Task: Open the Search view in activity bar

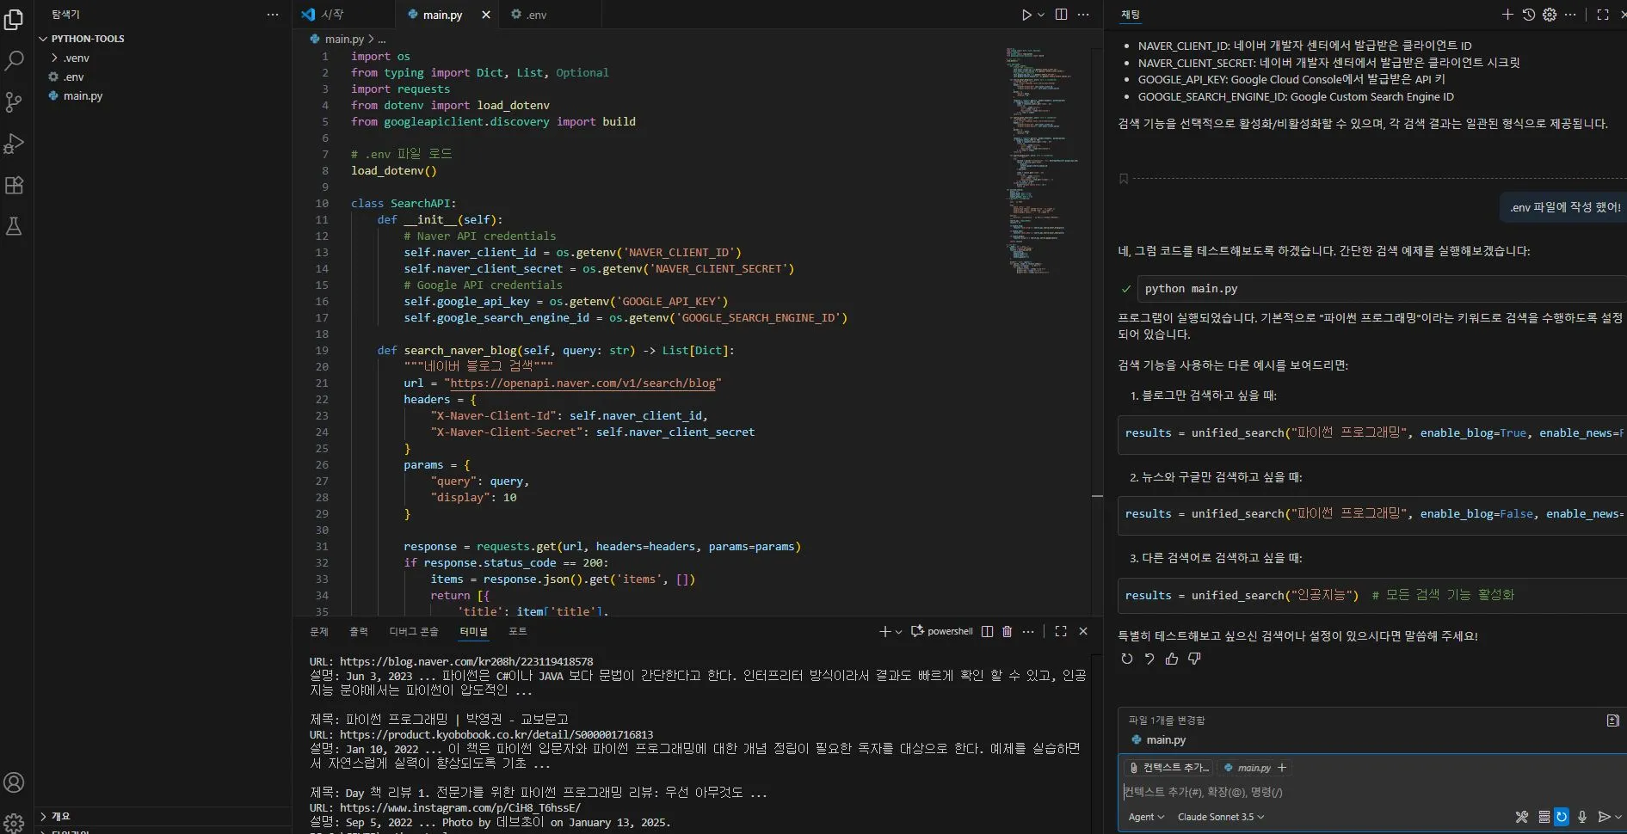Action: click(x=14, y=60)
